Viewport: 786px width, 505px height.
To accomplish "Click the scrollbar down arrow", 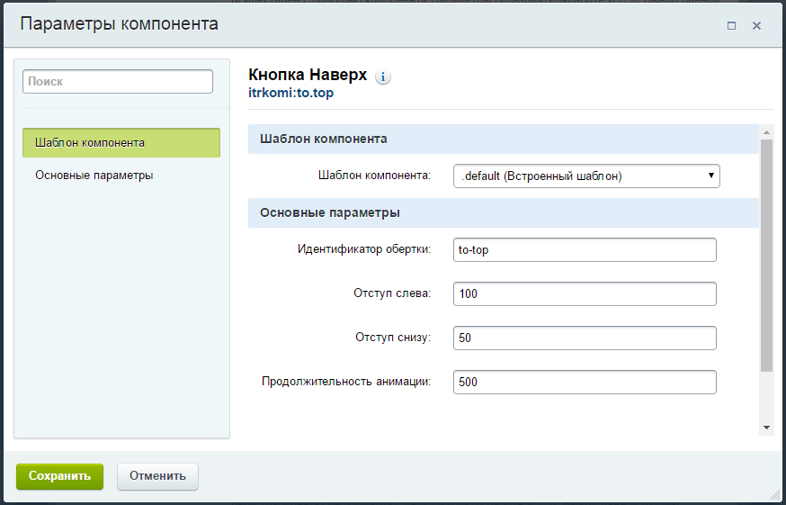I will (766, 428).
